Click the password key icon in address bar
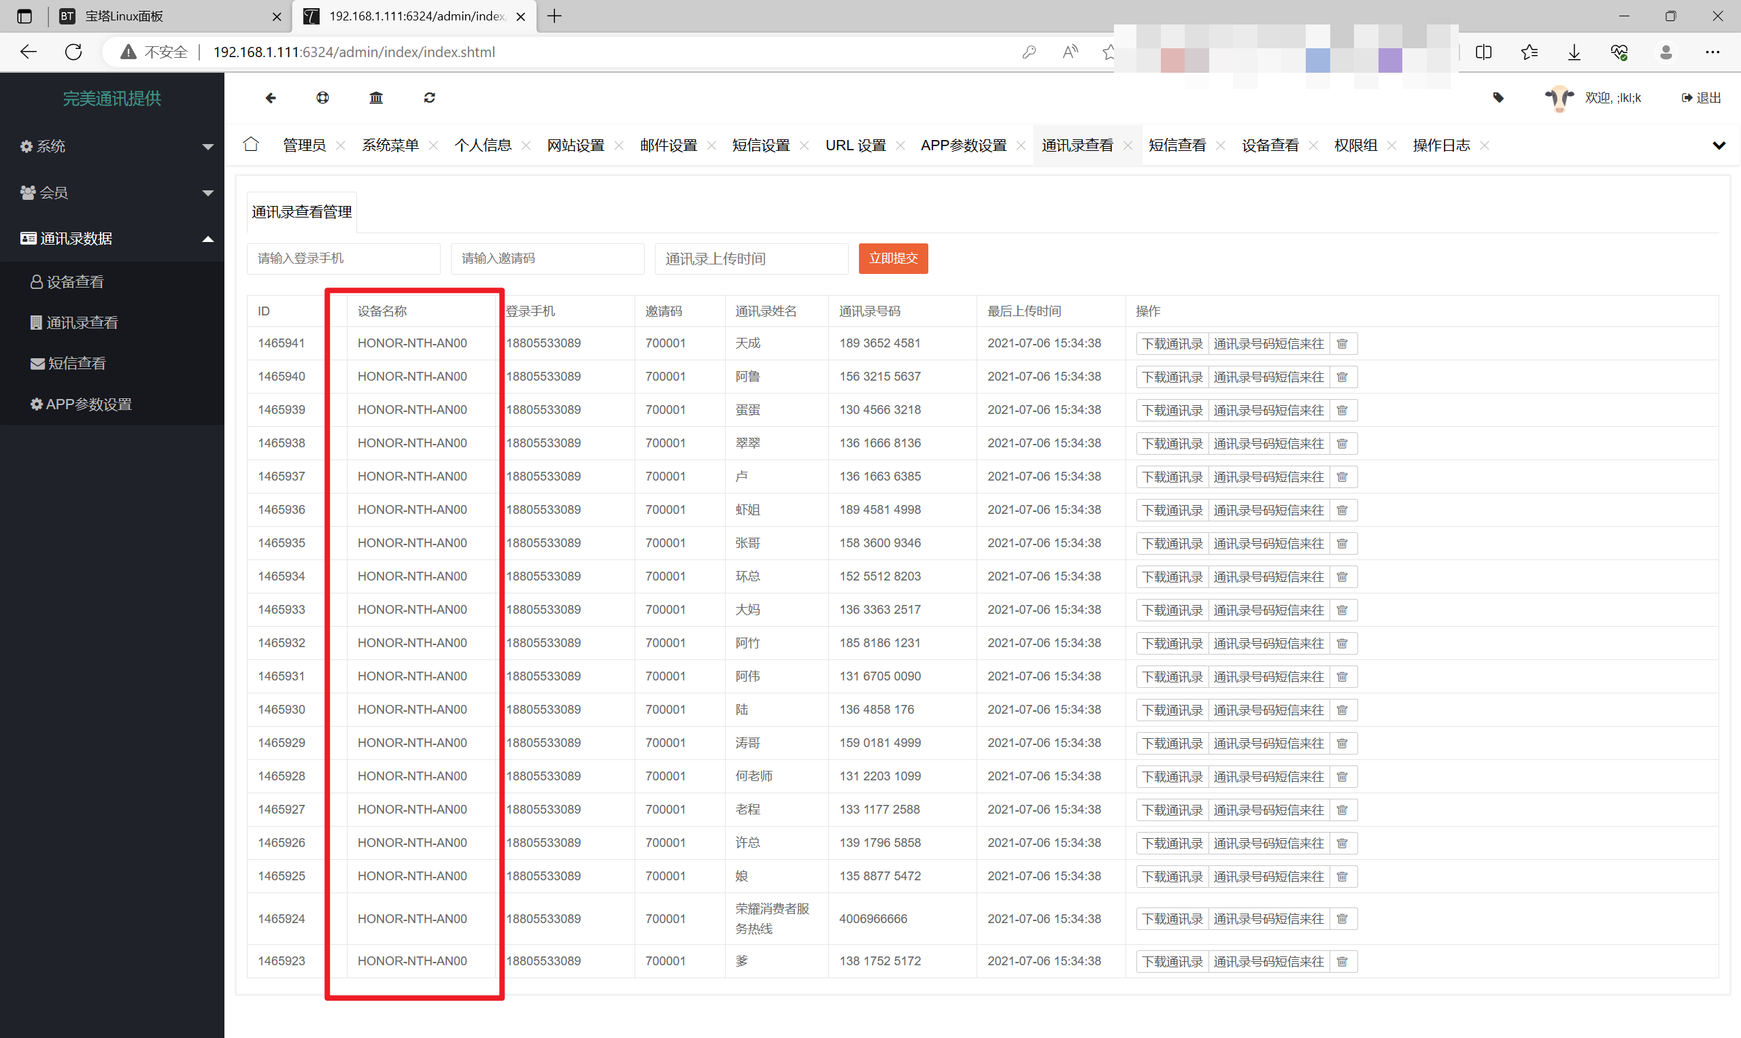The image size is (1741, 1038). click(x=1029, y=52)
